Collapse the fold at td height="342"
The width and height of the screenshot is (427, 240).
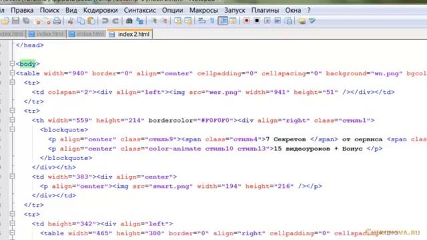12,223
